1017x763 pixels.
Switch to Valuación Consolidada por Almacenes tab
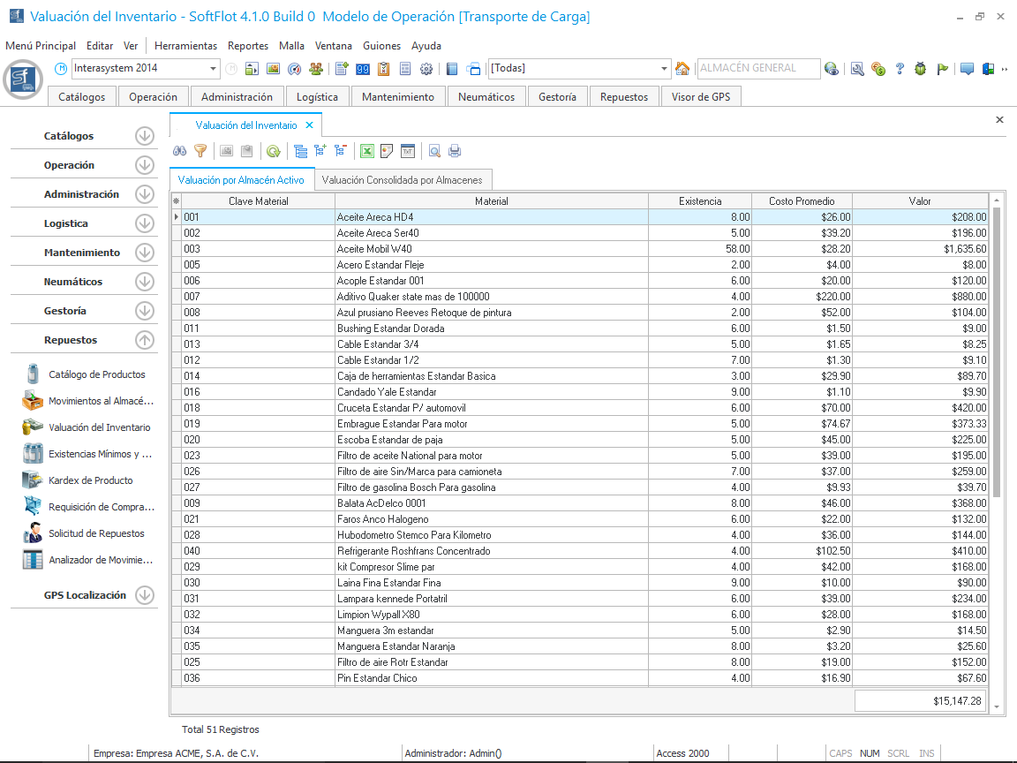pyautogui.click(x=401, y=180)
